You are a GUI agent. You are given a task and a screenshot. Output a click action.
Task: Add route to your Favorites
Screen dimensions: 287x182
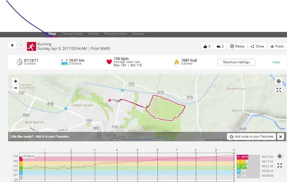tap(251, 137)
